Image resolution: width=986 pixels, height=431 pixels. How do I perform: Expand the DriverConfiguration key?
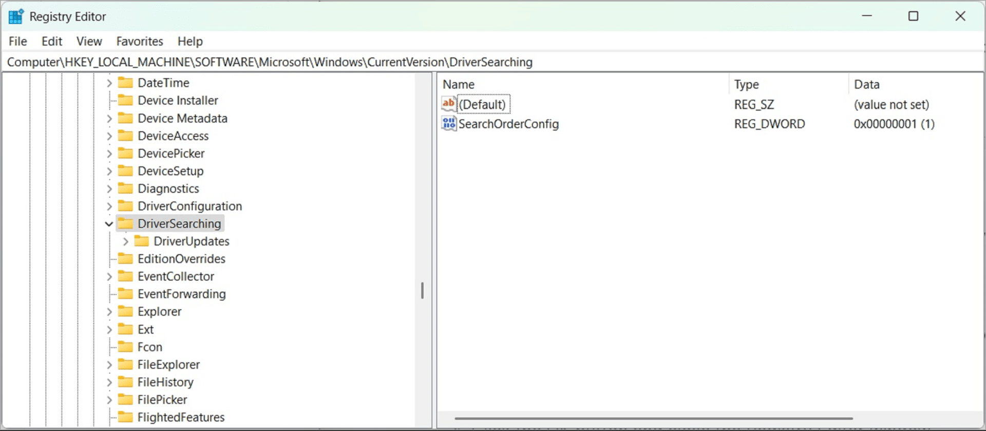click(x=109, y=206)
